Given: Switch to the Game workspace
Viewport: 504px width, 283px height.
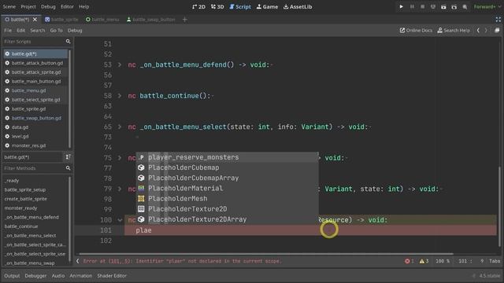Looking at the screenshot, I should click(x=267, y=7).
